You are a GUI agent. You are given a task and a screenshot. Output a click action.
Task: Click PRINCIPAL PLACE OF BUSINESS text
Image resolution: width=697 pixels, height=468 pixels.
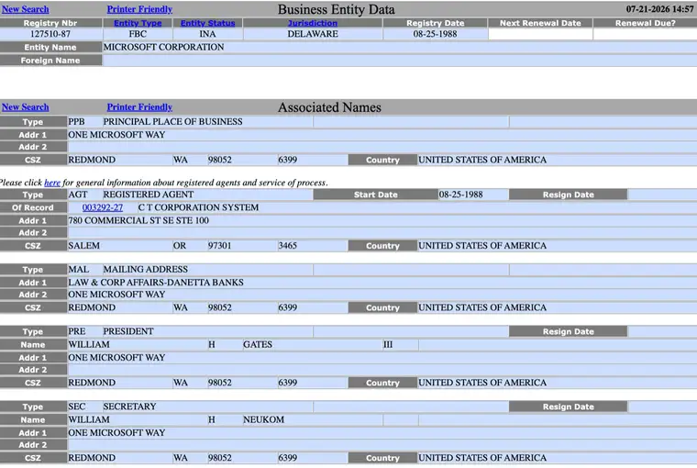point(173,121)
